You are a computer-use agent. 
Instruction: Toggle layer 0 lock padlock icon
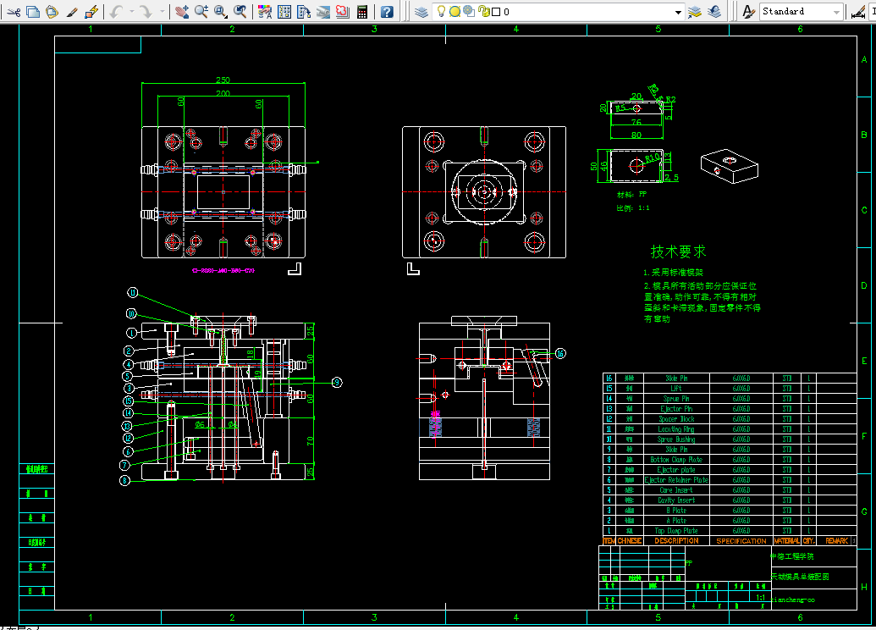tap(484, 11)
